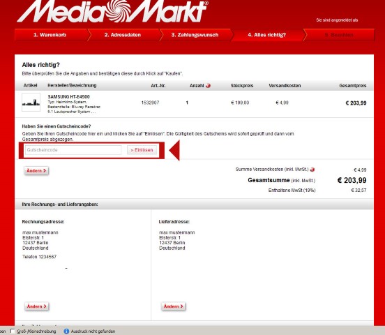Screen dimensions: 385x335
Task: Go to step 1. Warenkorb
Action: (50, 35)
